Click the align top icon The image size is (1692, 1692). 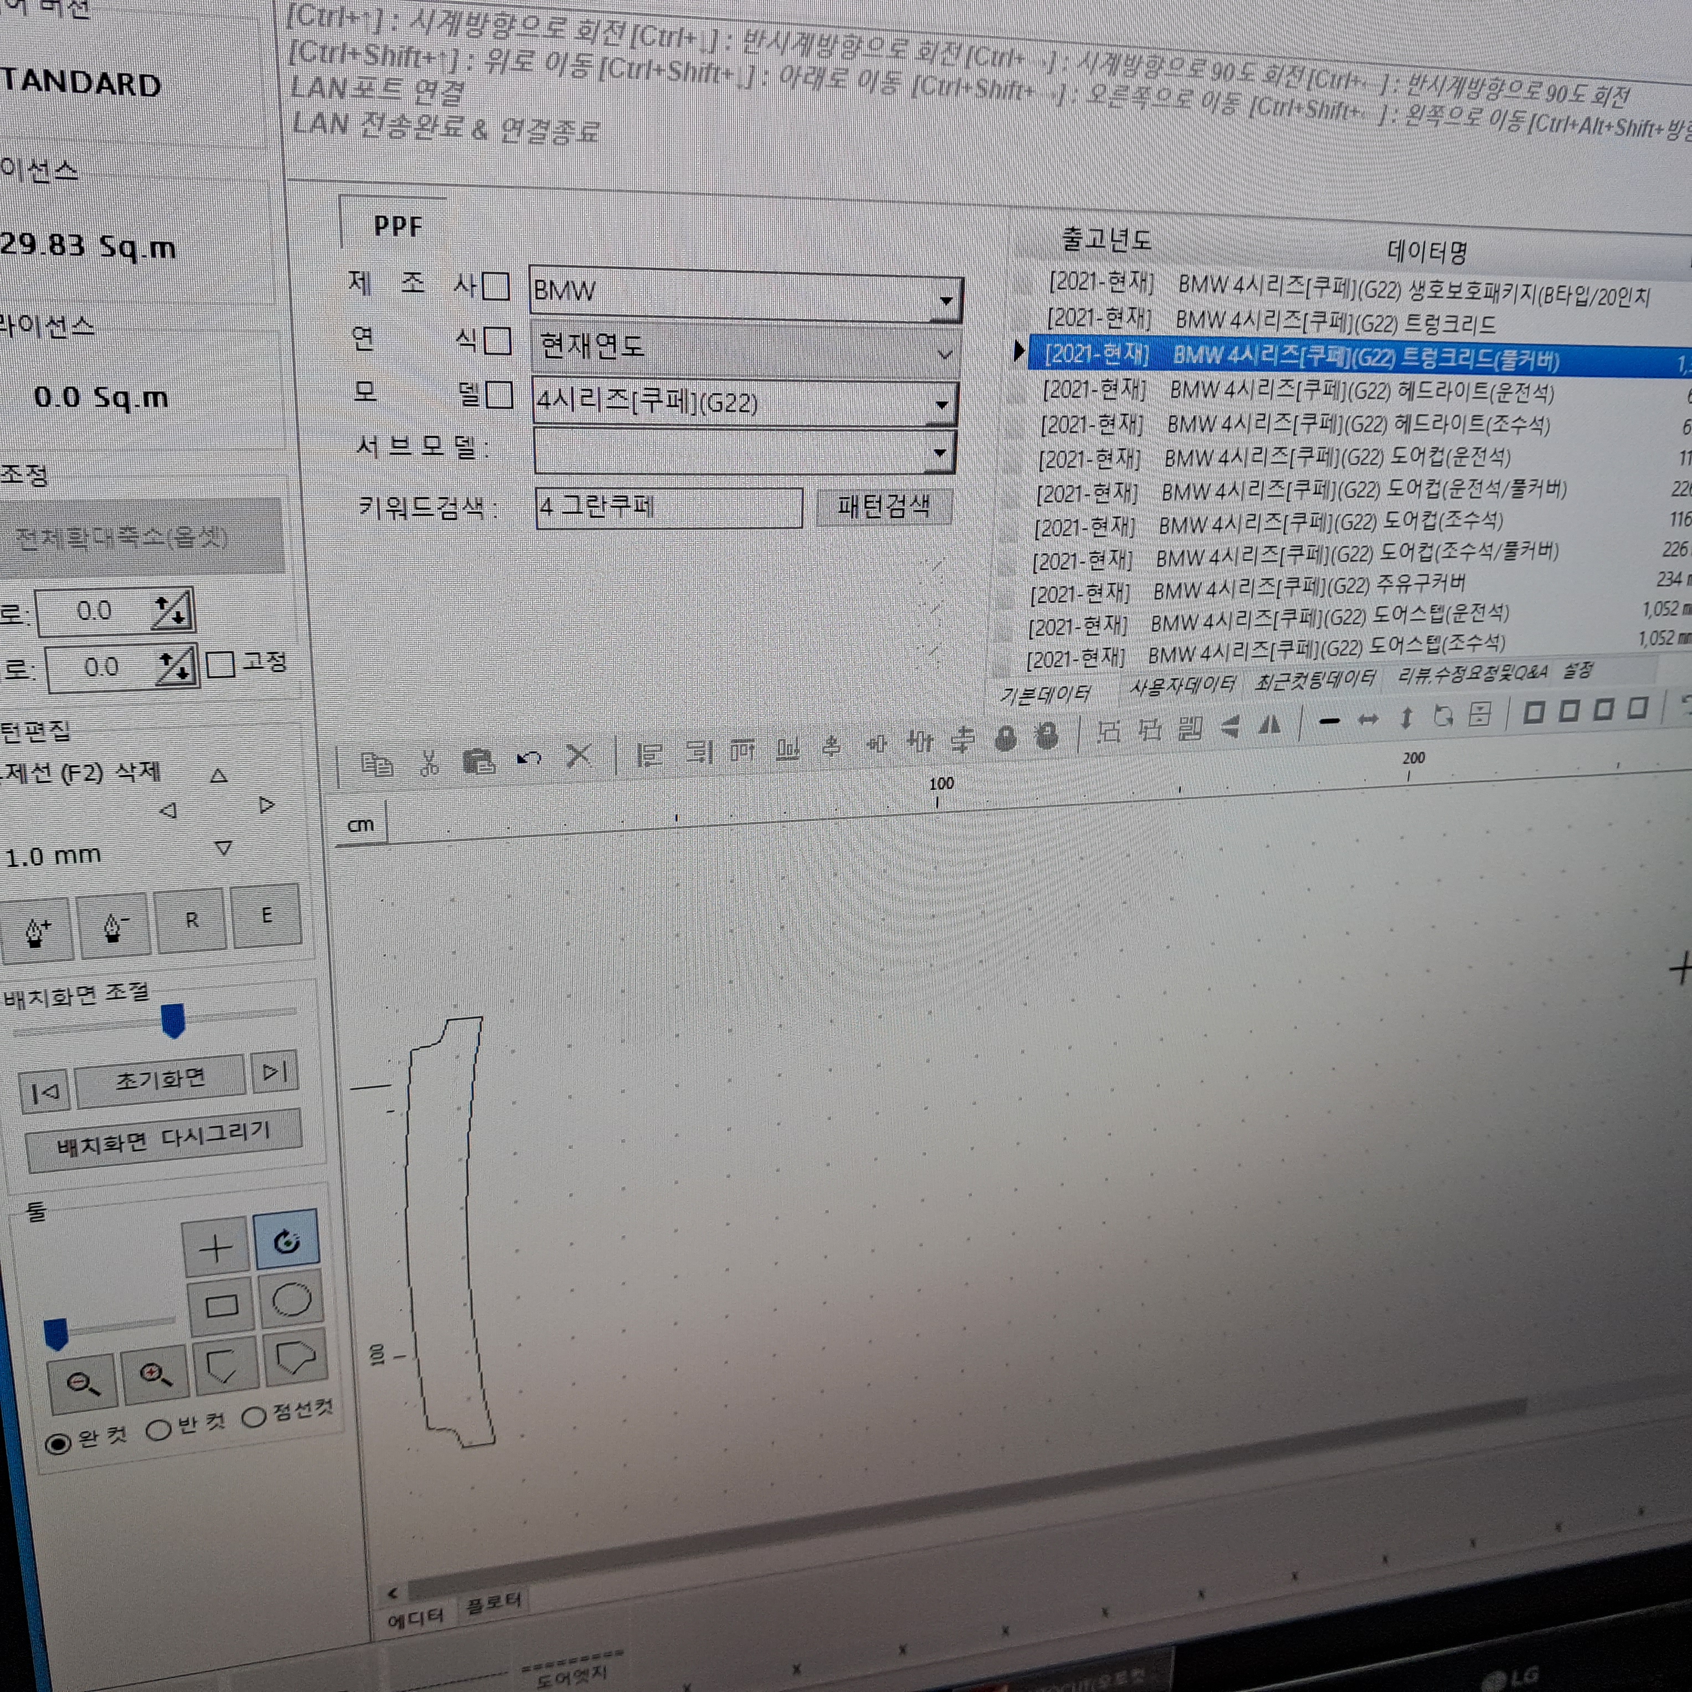742,750
